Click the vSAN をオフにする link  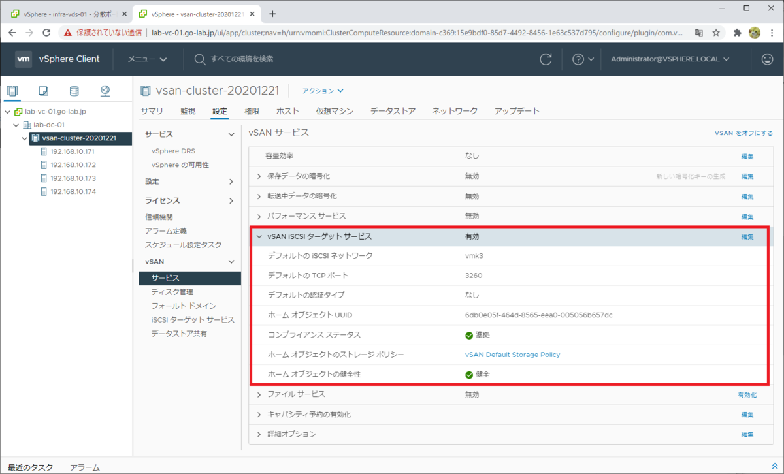coord(744,133)
